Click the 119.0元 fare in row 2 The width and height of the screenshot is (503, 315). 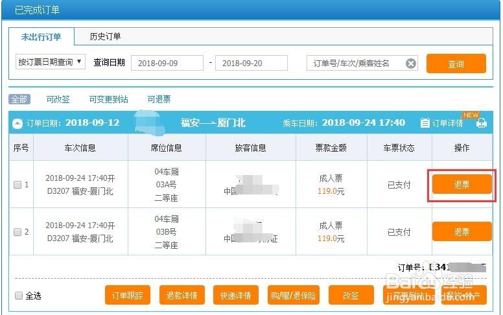tap(331, 239)
